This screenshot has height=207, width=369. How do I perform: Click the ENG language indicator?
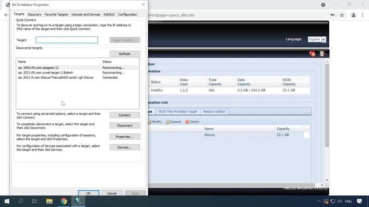(348, 201)
